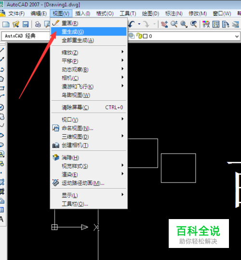The image size is (241, 260).
Task: Expand the 三维视图(D) submenu
Action: pyautogui.click(x=89, y=136)
